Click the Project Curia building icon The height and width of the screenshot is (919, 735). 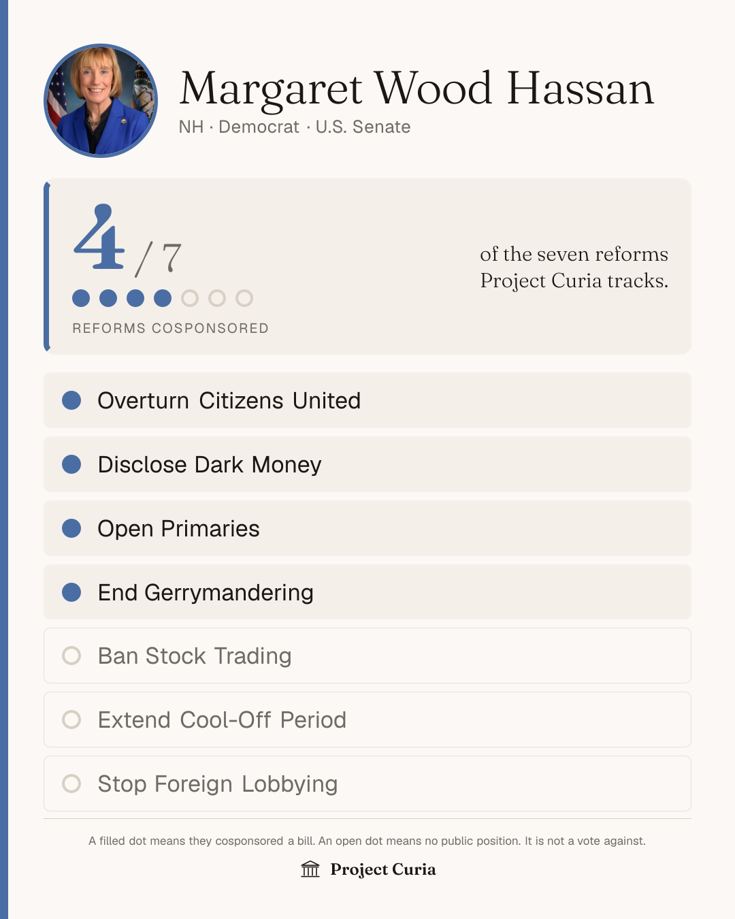(x=310, y=869)
